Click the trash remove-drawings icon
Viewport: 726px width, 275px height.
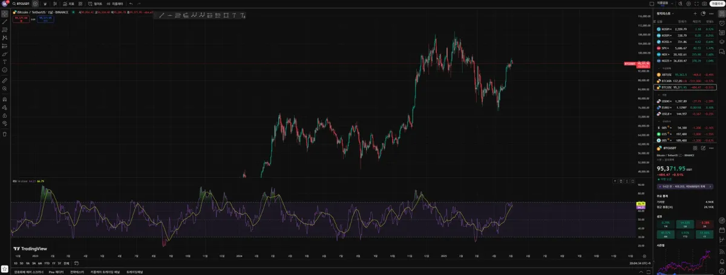click(4, 134)
